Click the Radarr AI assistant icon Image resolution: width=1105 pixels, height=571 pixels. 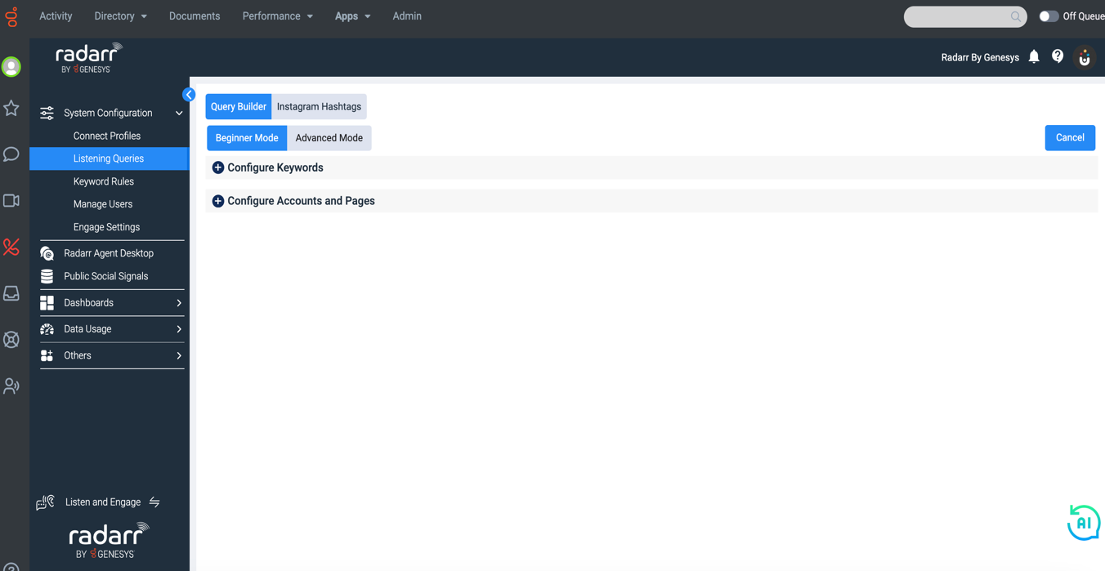pos(1083,523)
